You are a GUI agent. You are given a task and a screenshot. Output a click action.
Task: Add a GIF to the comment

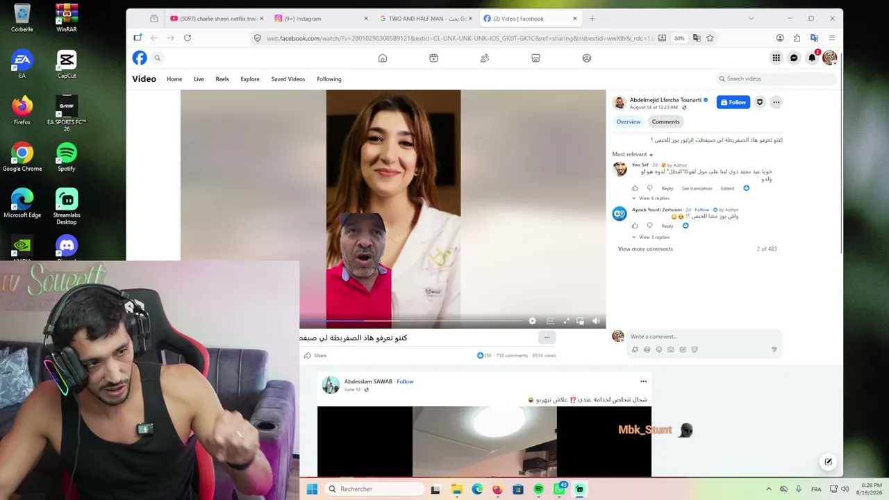coord(683,350)
